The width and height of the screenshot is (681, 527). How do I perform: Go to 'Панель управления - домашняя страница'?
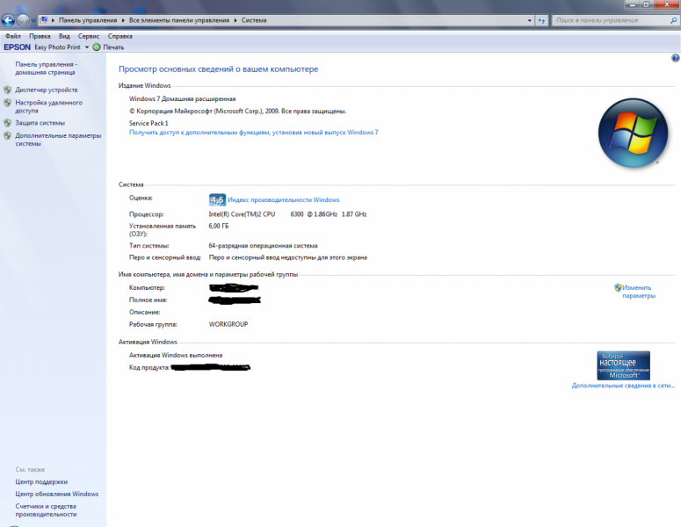point(46,69)
